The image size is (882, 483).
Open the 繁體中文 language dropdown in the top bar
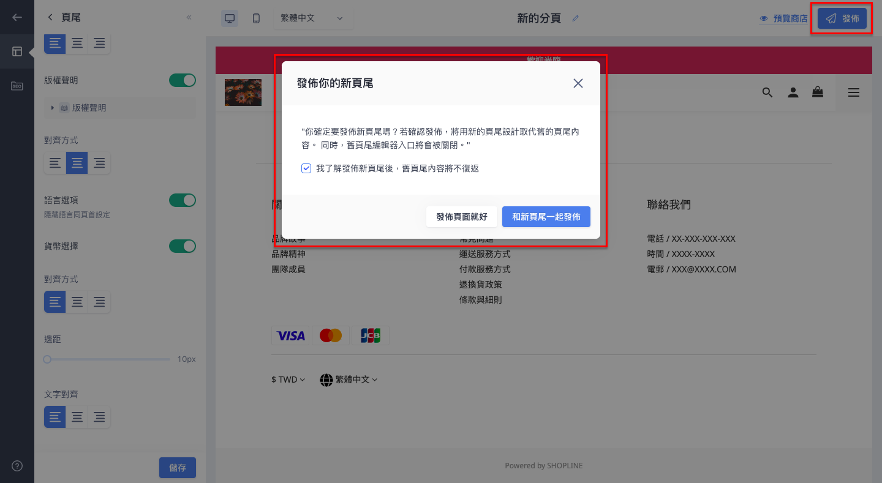click(x=312, y=18)
